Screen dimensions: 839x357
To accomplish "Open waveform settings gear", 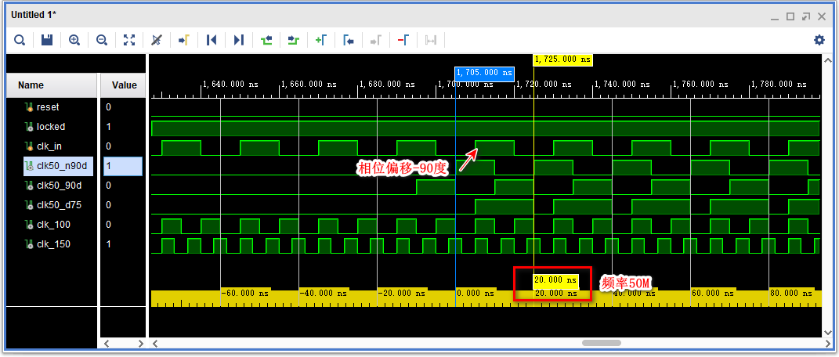I will [819, 40].
